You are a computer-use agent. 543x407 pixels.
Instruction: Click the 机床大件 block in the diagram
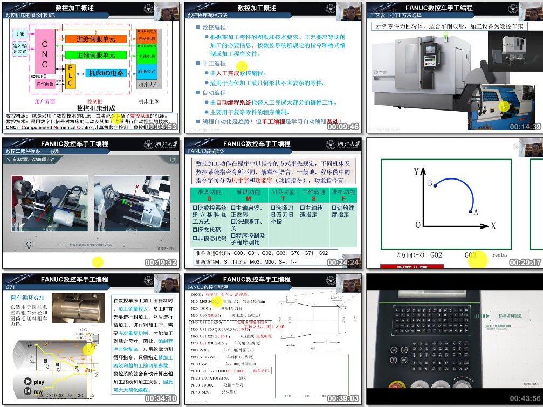pyautogui.click(x=149, y=85)
